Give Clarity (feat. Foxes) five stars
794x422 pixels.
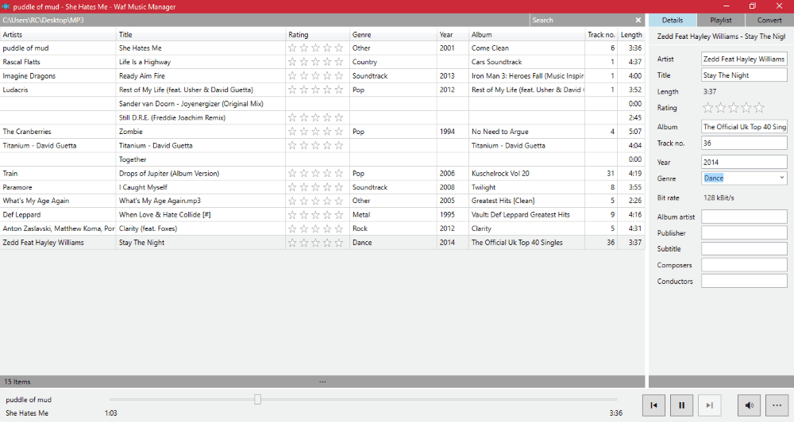click(339, 228)
